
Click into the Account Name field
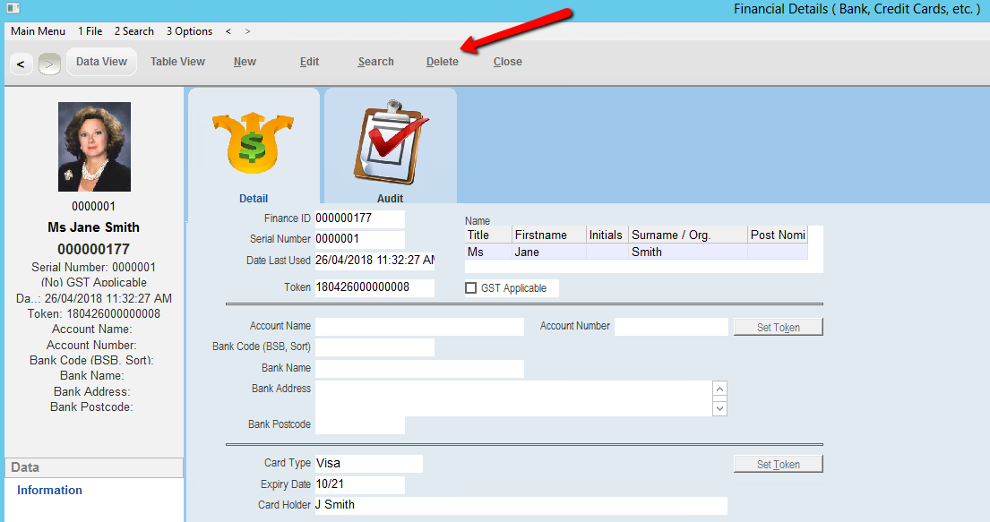(419, 326)
